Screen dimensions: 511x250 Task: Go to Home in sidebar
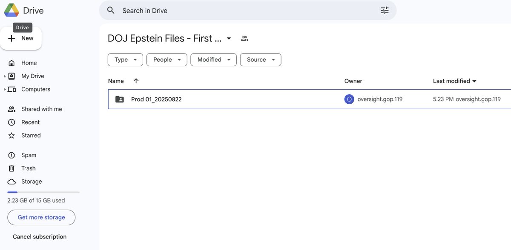point(29,63)
